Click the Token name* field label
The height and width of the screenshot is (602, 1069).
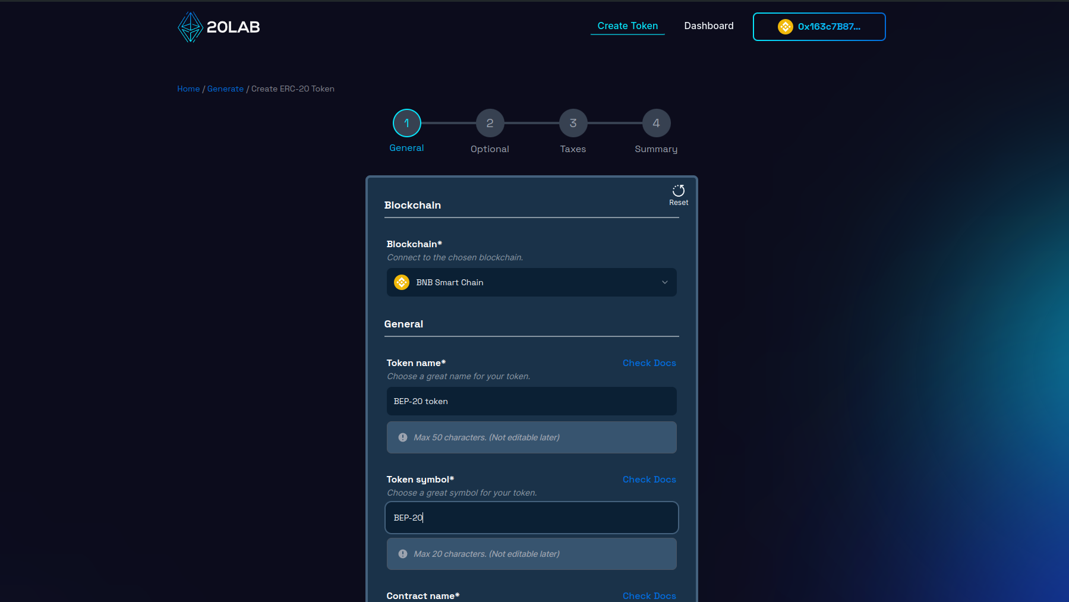[x=416, y=363]
